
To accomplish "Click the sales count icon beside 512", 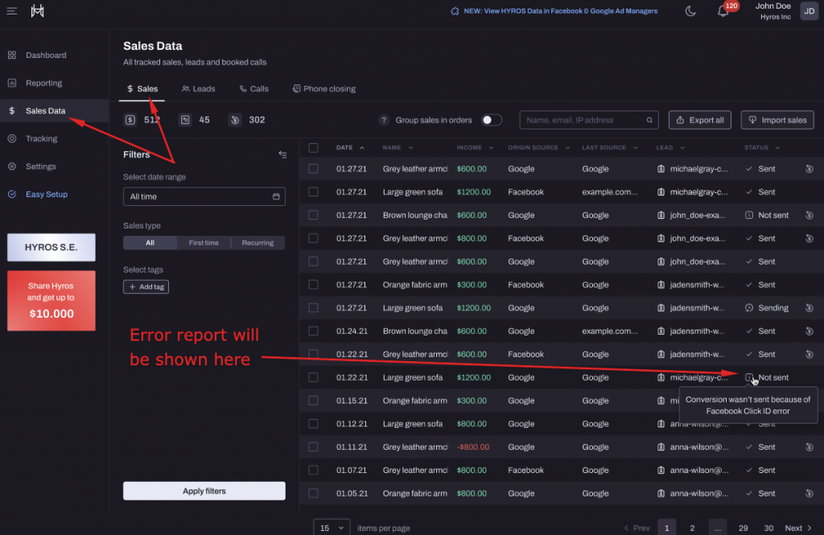I will point(130,120).
